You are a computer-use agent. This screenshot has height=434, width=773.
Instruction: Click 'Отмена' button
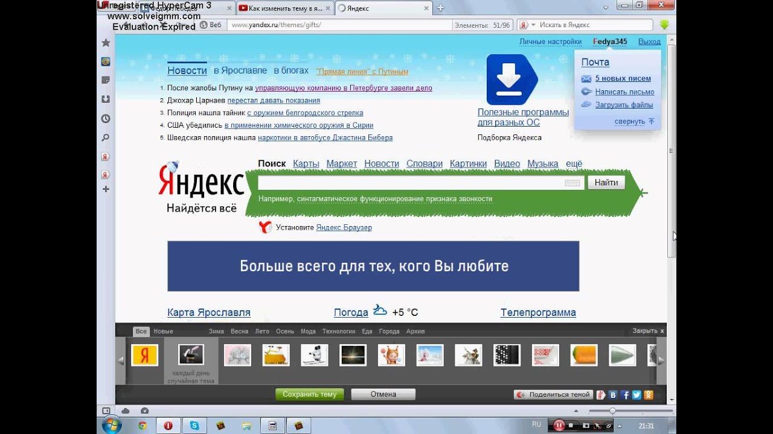383,394
